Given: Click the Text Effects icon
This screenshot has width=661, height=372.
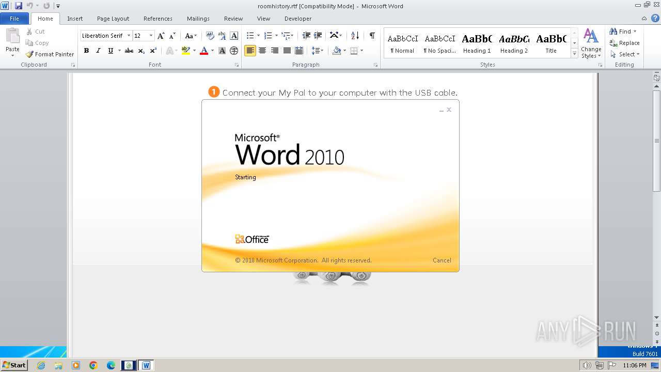Looking at the screenshot, I should (169, 51).
